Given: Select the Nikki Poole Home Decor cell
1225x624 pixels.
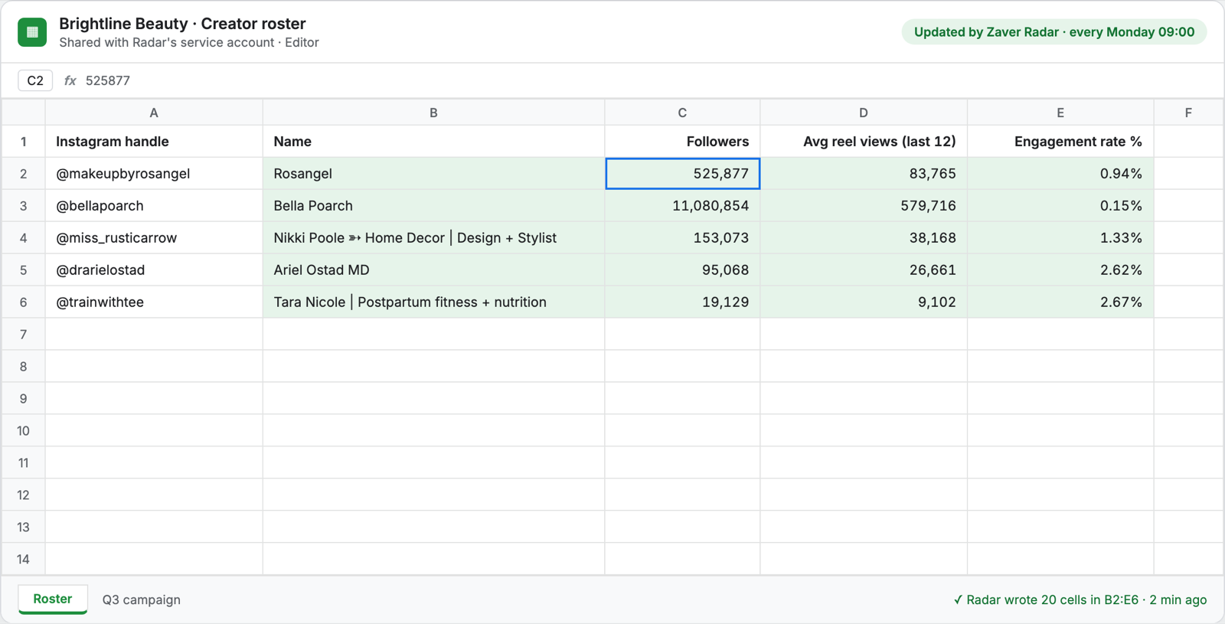Looking at the screenshot, I should coord(433,238).
